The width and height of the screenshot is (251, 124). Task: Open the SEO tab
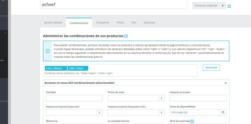coord(134,23)
